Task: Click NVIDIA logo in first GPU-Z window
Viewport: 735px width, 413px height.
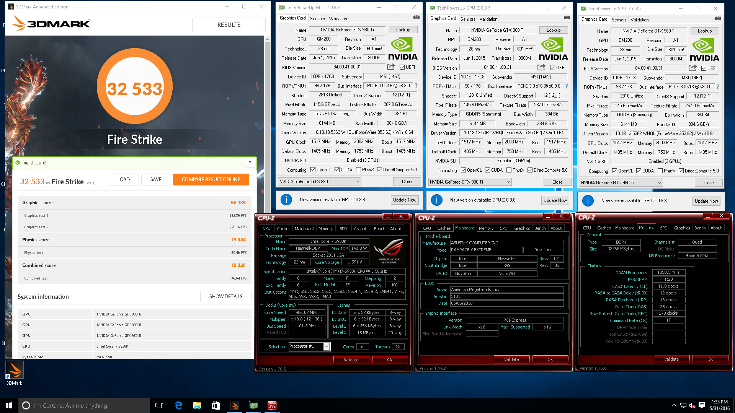Action: [x=403, y=49]
